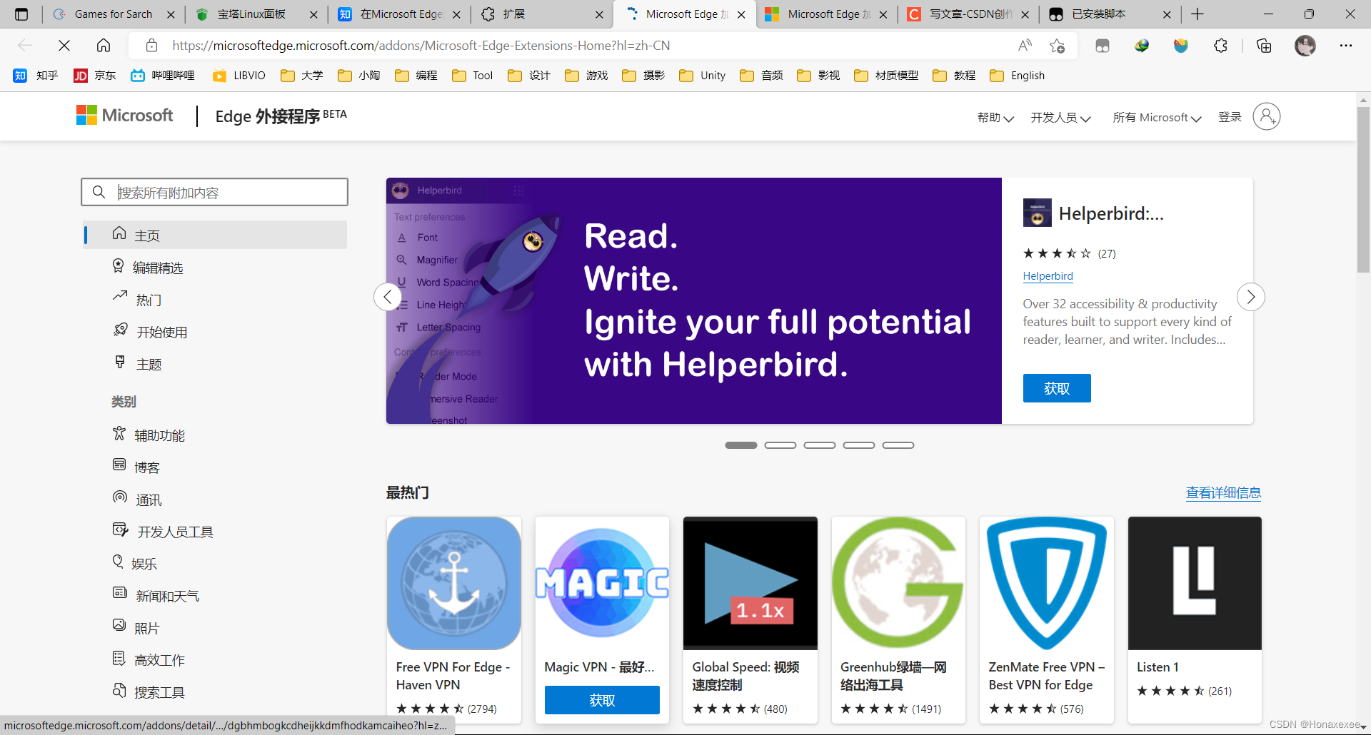Stop page loading with the X button
Viewport: 1371px width, 735px height.
[x=64, y=46]
